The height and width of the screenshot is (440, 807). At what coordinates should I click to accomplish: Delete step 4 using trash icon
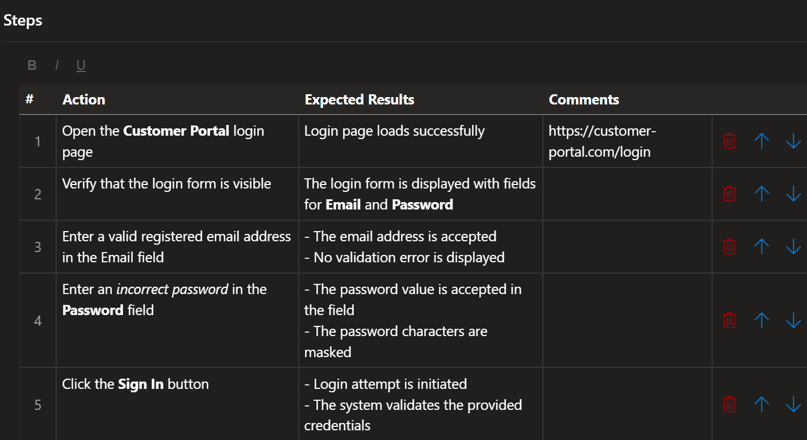(x=729, y=320)
